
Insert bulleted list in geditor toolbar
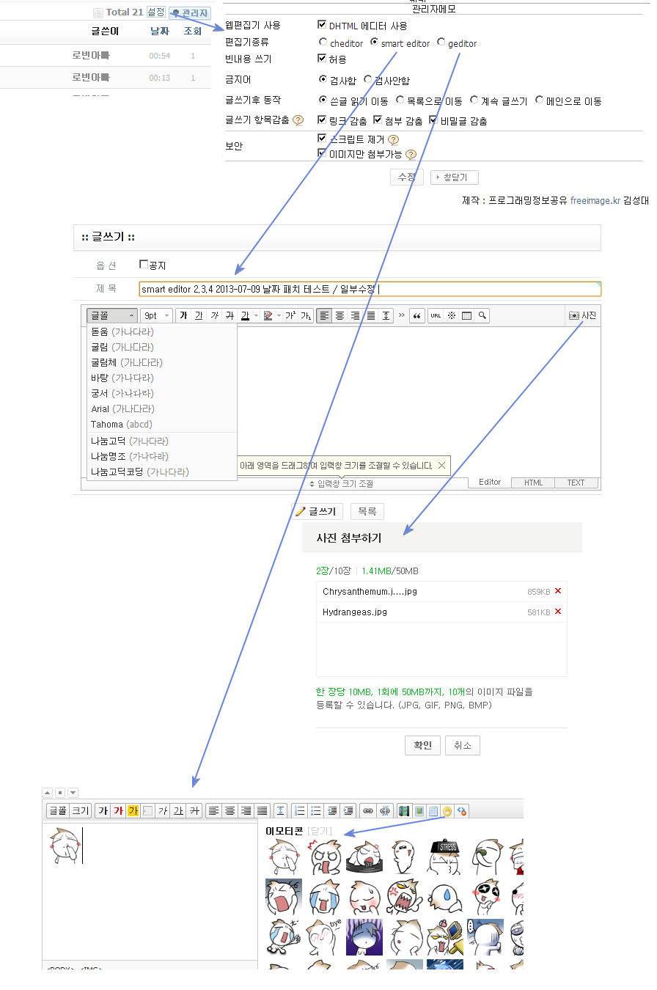click(x=316, y=810)
